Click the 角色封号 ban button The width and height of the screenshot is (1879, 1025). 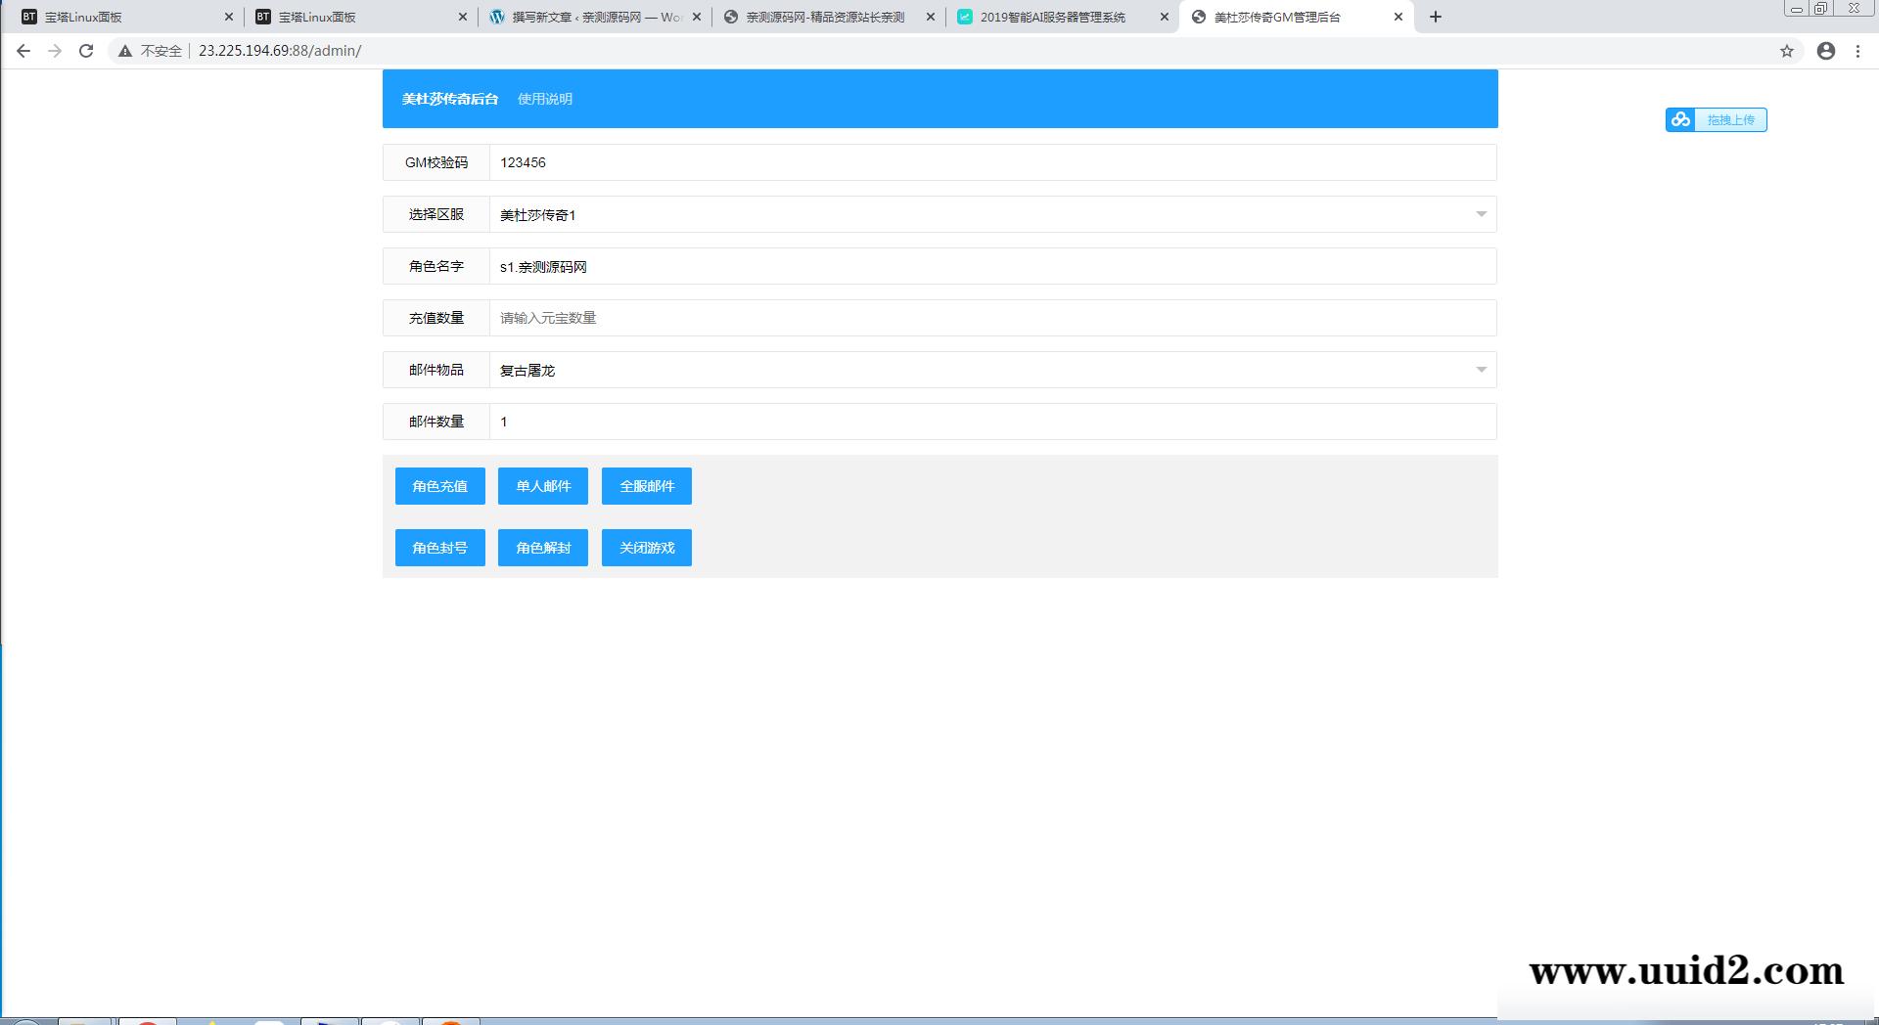tap(439, 548)
